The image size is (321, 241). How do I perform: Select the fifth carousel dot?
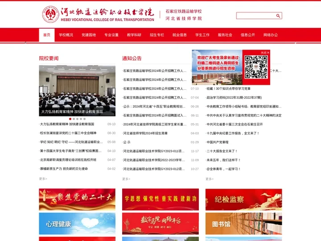pyautogui.click(x=84, y=119)
